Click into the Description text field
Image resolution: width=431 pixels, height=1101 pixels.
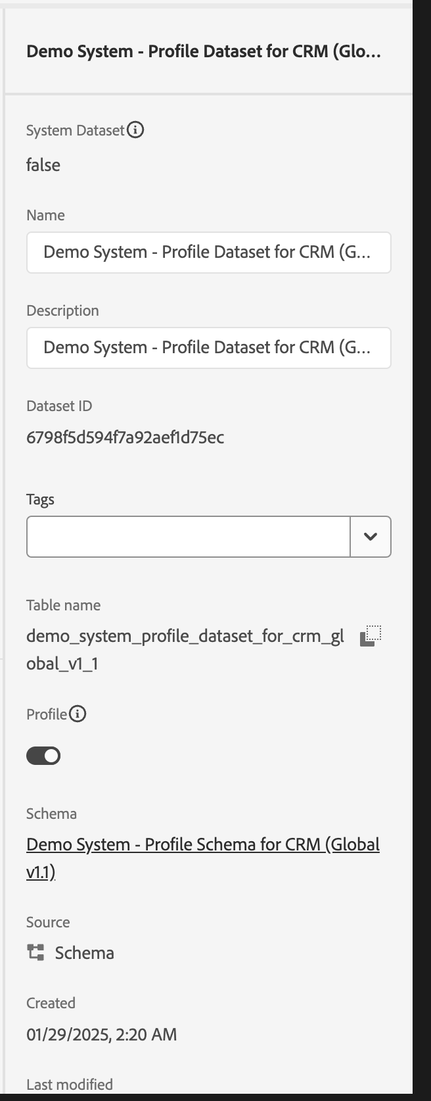point(208,348)
